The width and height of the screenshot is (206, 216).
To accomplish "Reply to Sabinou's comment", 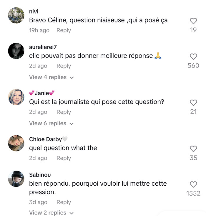I will pos(64,202).
